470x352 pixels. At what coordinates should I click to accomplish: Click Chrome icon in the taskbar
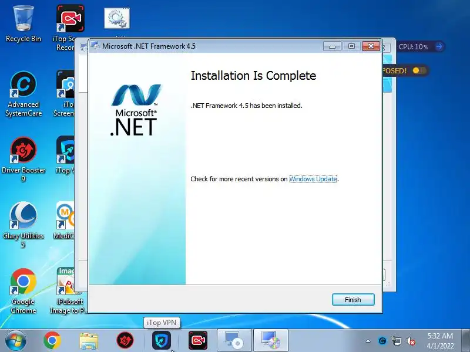coord(52,340)
